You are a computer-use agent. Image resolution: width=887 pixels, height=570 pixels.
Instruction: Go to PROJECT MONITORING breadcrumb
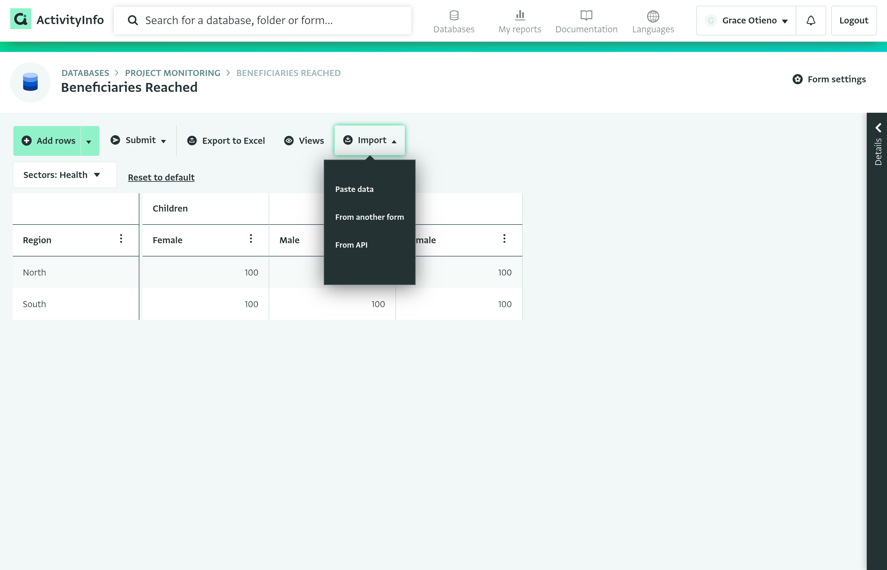pyautogui.click(x=173, y=73)
